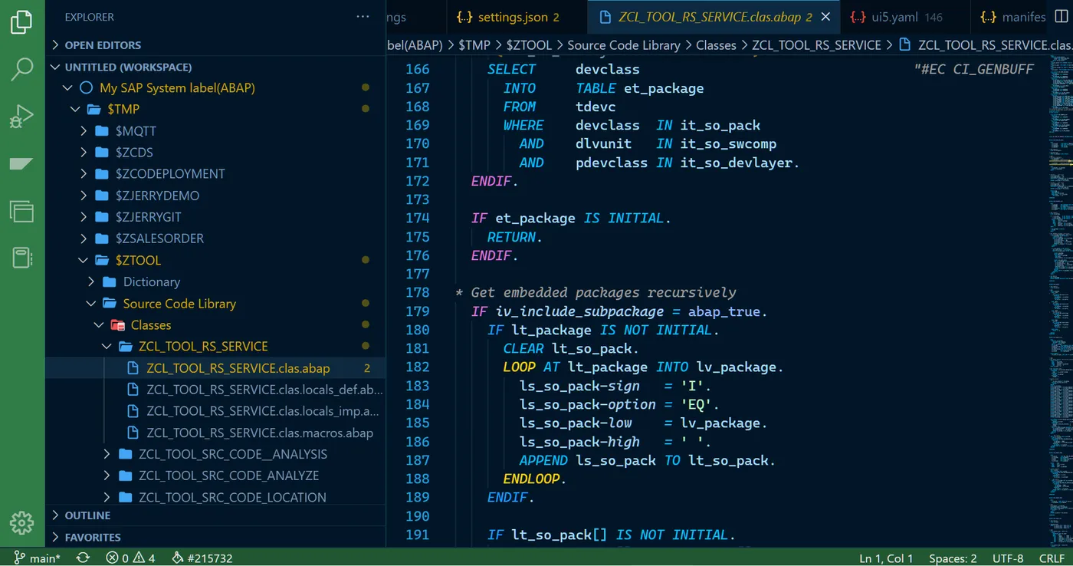This screenshot has height=566, width=1073.
Task: Open Run and Debug view
Action: pyautogui.click(x=21, y=117)
